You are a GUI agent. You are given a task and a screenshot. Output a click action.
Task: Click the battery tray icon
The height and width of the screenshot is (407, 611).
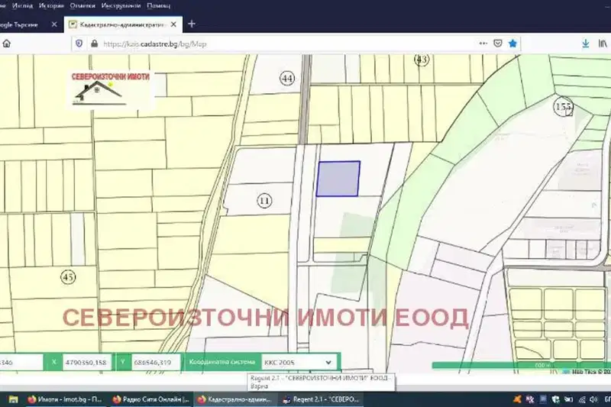pos(568,399)
